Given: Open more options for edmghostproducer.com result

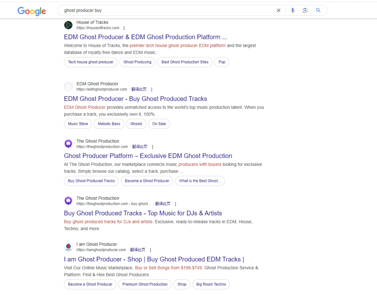Looking at the screenshot, I should point(151,89).
